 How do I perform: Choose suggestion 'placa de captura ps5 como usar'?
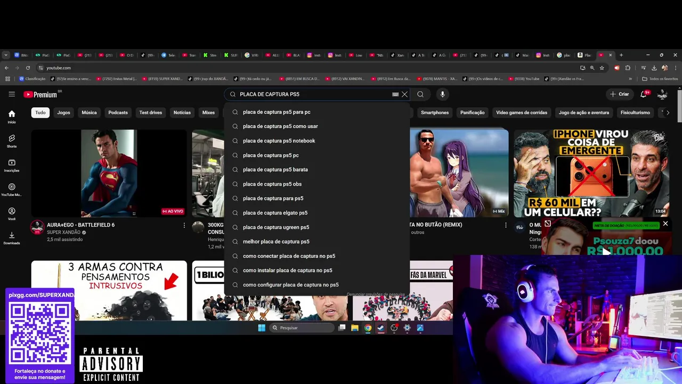[x=317, y=126]
